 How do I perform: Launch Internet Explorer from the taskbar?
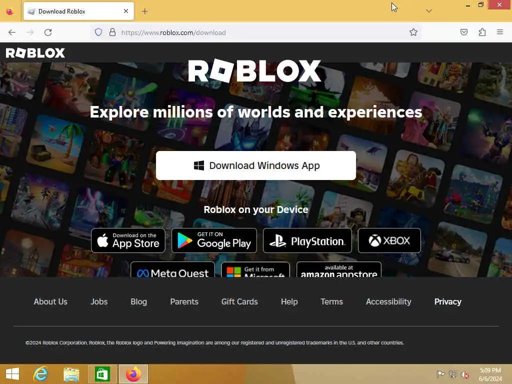click(41, 374)
